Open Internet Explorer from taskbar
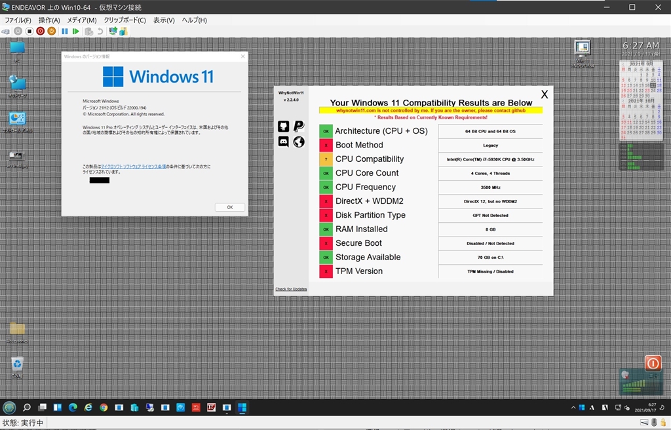The height and width of the screenshot is (430, 671). 88,407
